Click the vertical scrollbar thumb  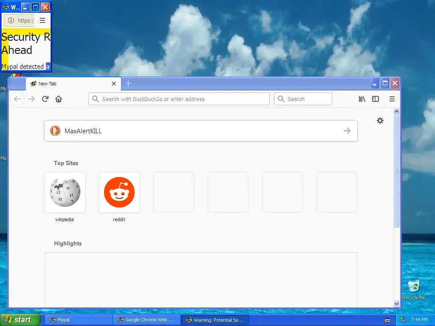coord(396,171)
